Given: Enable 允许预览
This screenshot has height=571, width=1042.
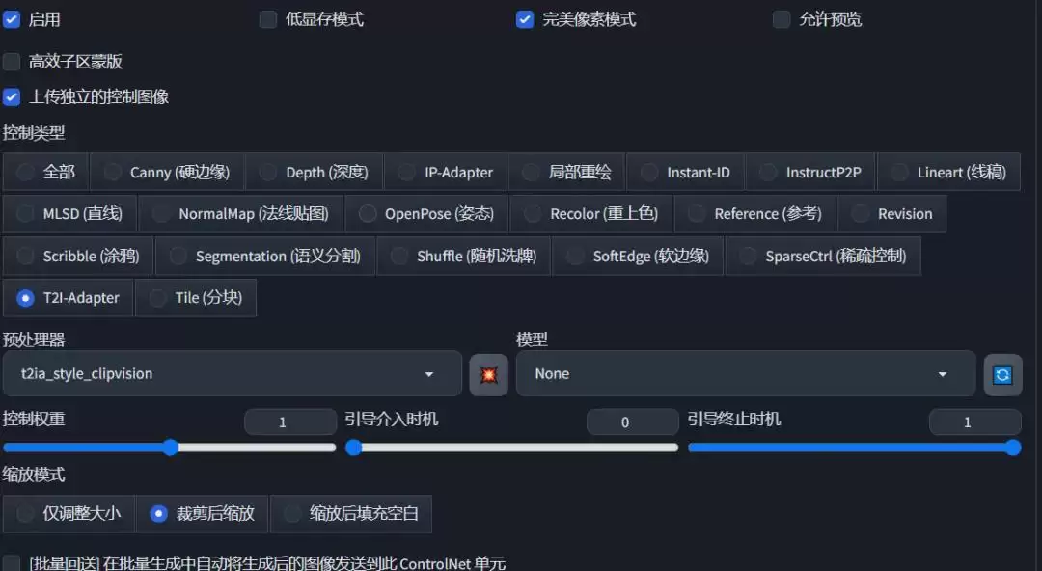Looking at the screenshot, I should (x=781, y=18).
